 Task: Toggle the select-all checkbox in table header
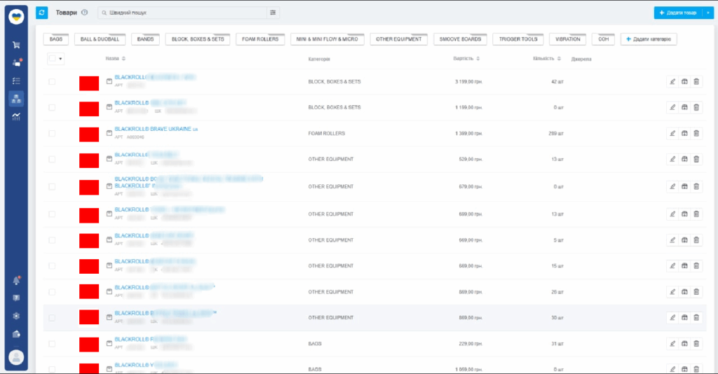coord(53,59)
